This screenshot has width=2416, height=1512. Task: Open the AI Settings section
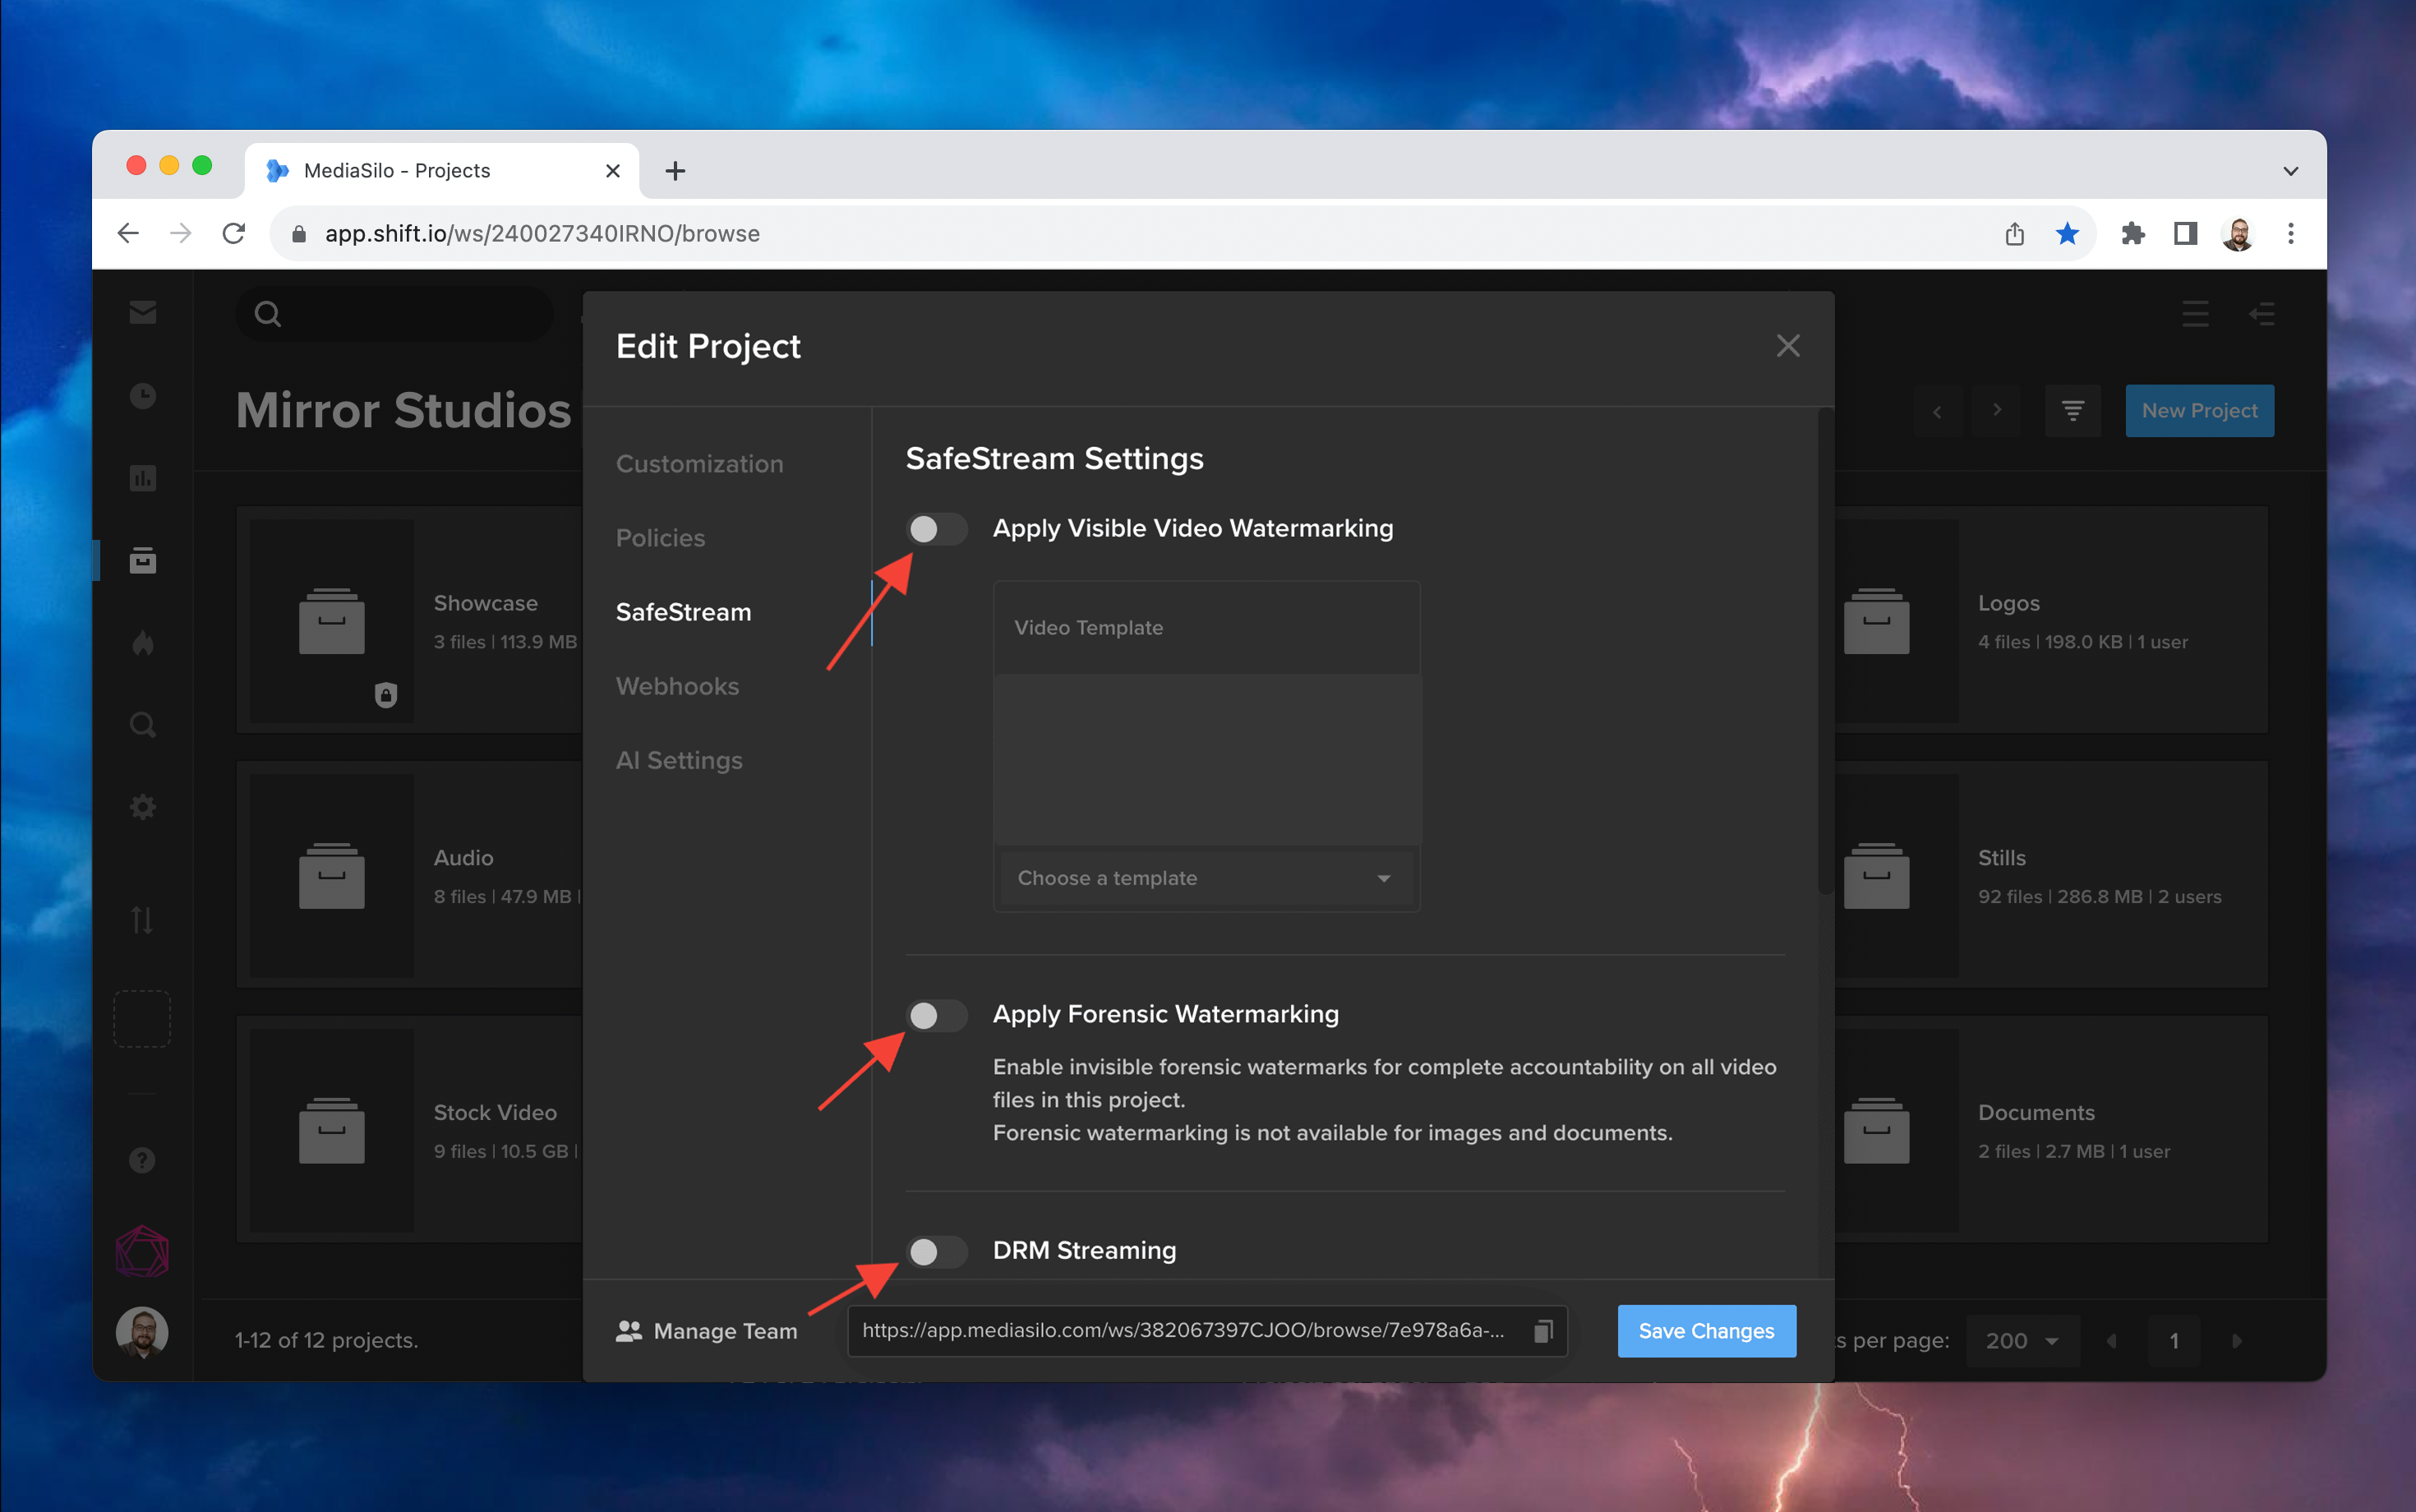click(x=679, y=760)
